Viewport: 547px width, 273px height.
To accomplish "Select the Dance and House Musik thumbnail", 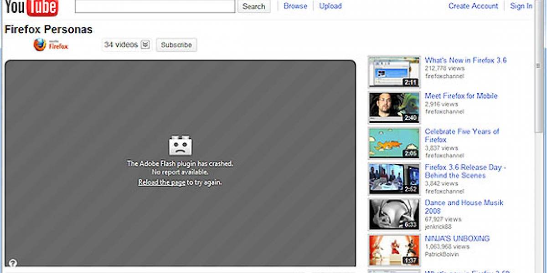I will tap(394, 214).
